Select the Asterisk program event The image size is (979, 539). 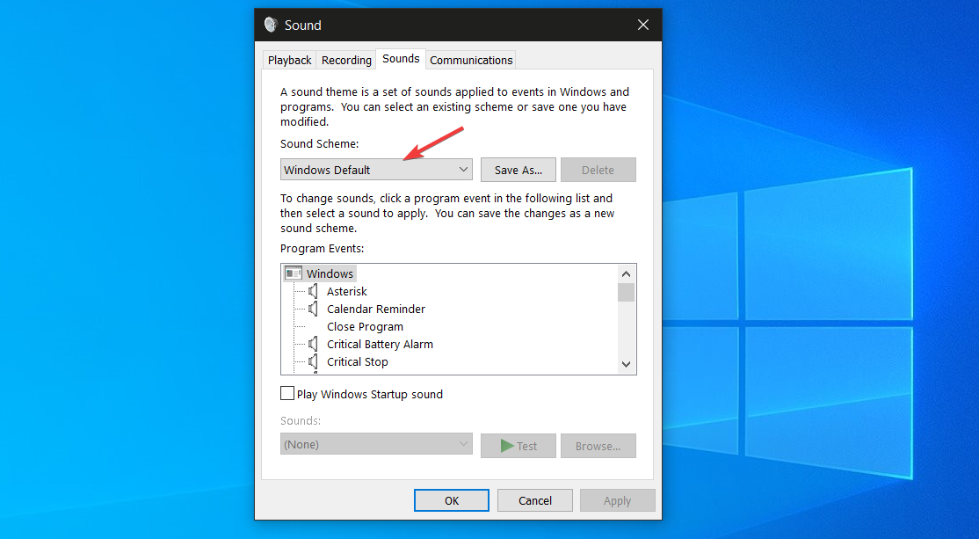pyautogui.click(x=347, y=291)
